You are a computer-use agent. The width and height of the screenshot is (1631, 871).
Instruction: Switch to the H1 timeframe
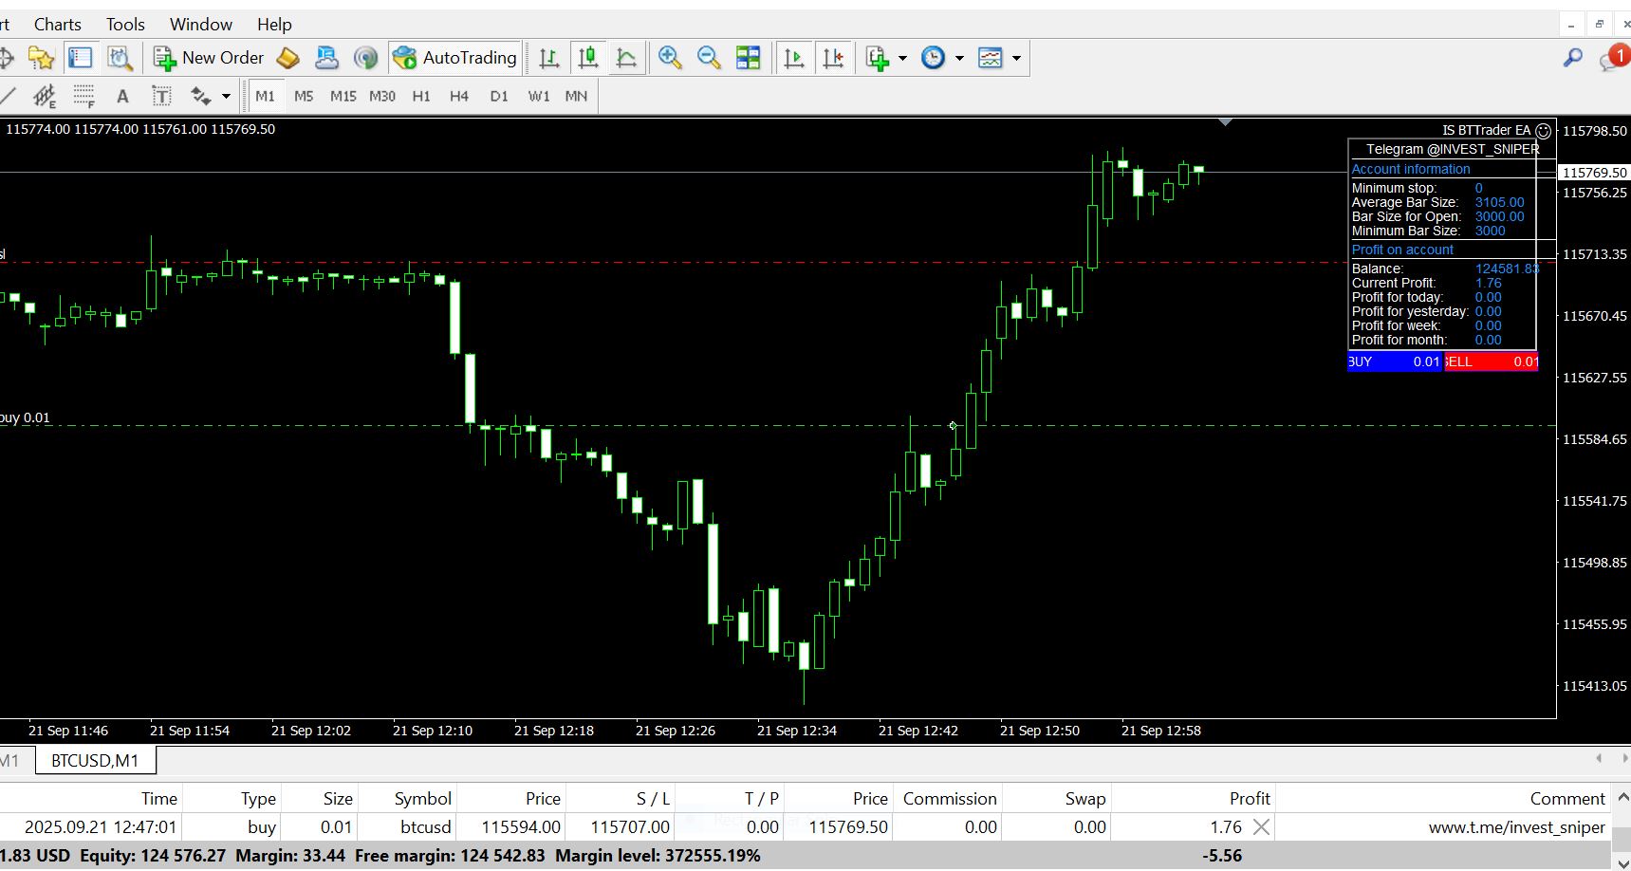(x=421, y=96)
